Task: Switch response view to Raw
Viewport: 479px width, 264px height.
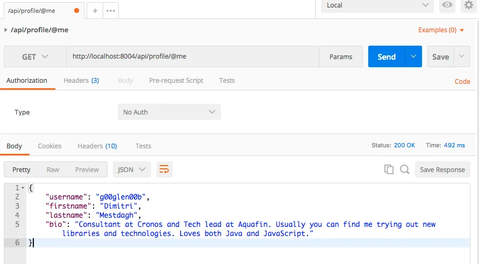Action: tap(53, 169)
